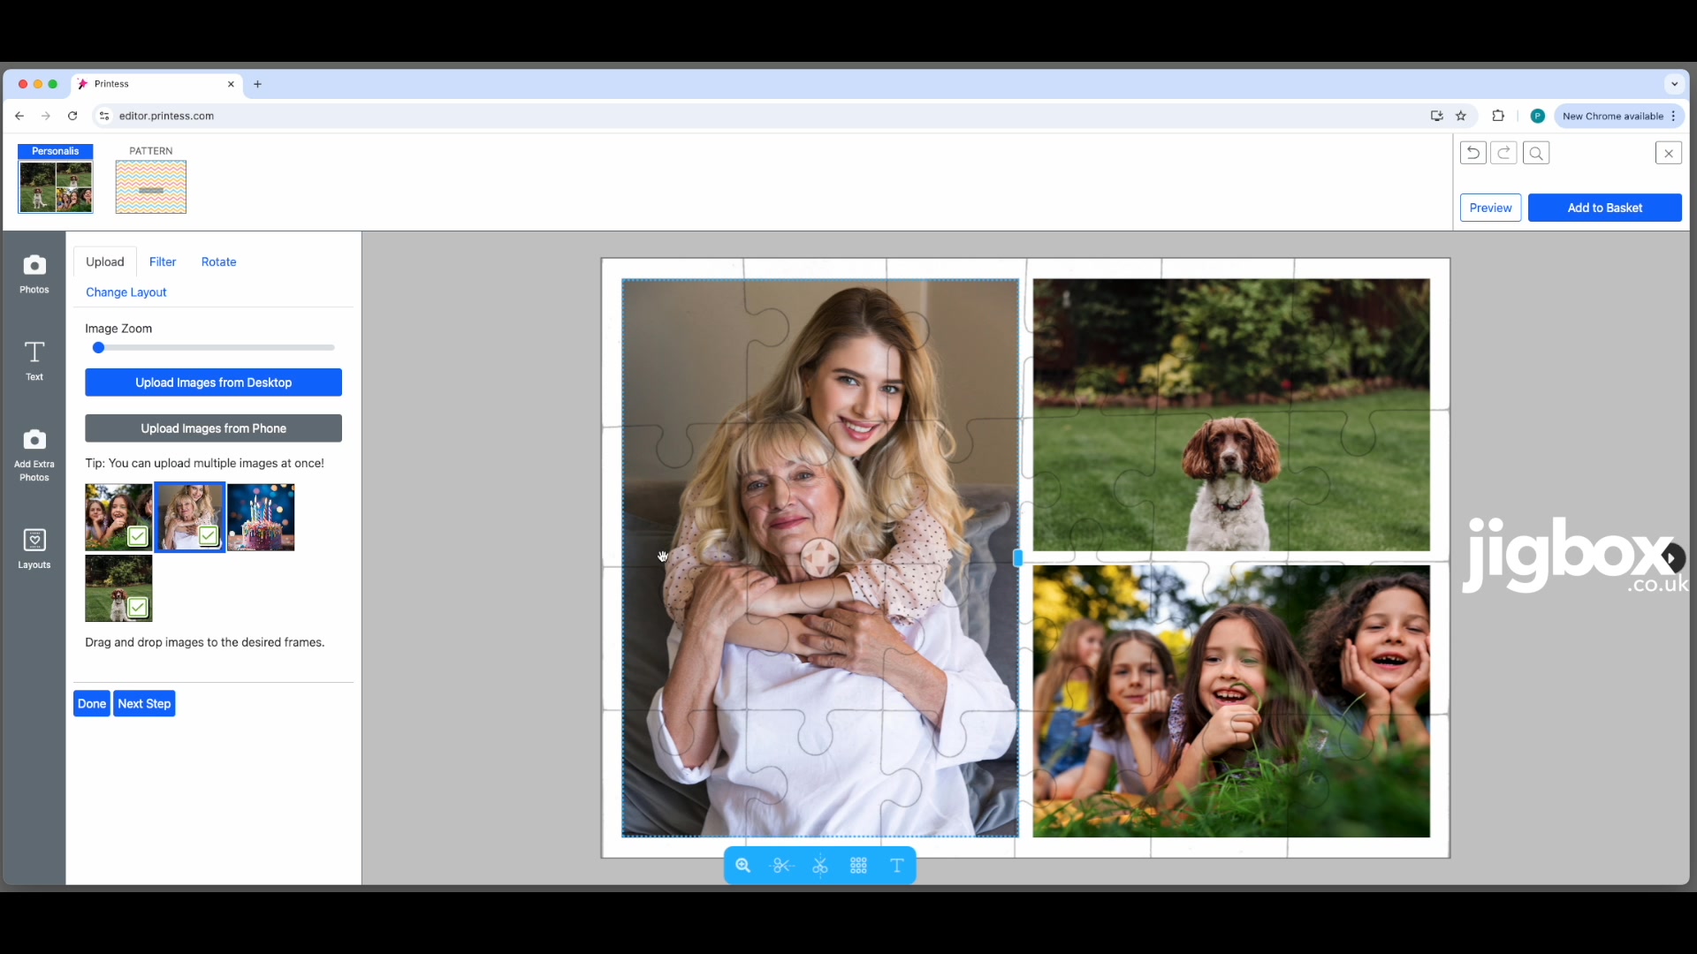Click the grid icon in image toolbar
The image size is (1697, 954).
pos(858,866)
